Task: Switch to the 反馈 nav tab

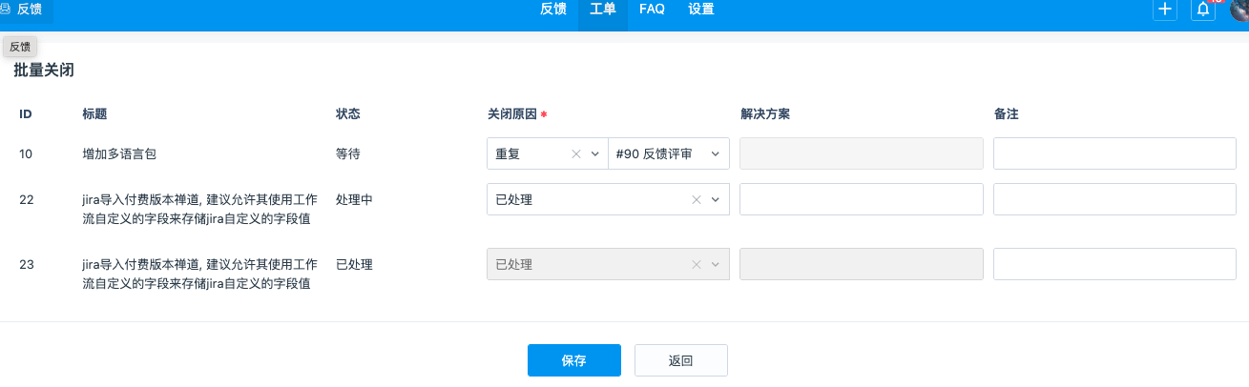Action: click(553, 10)
